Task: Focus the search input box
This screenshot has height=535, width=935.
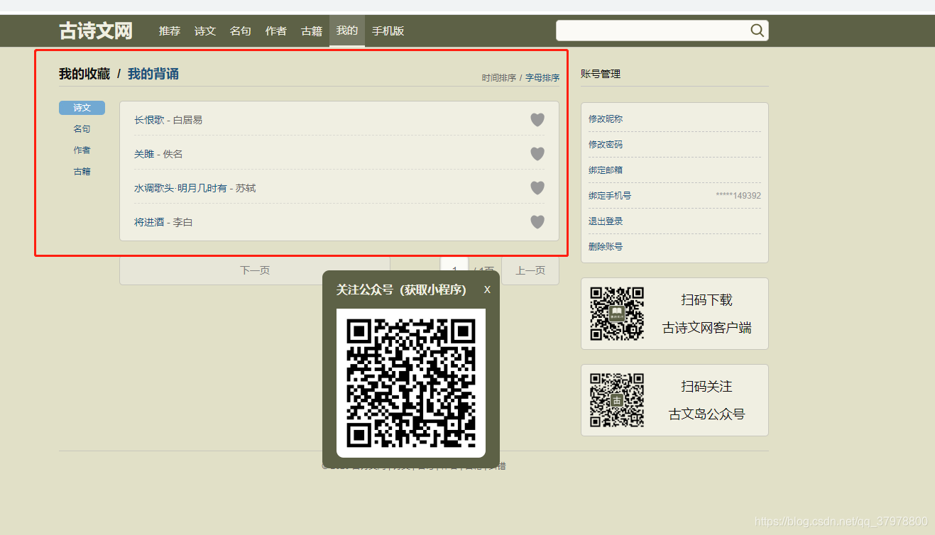Action: pos(652,31)
